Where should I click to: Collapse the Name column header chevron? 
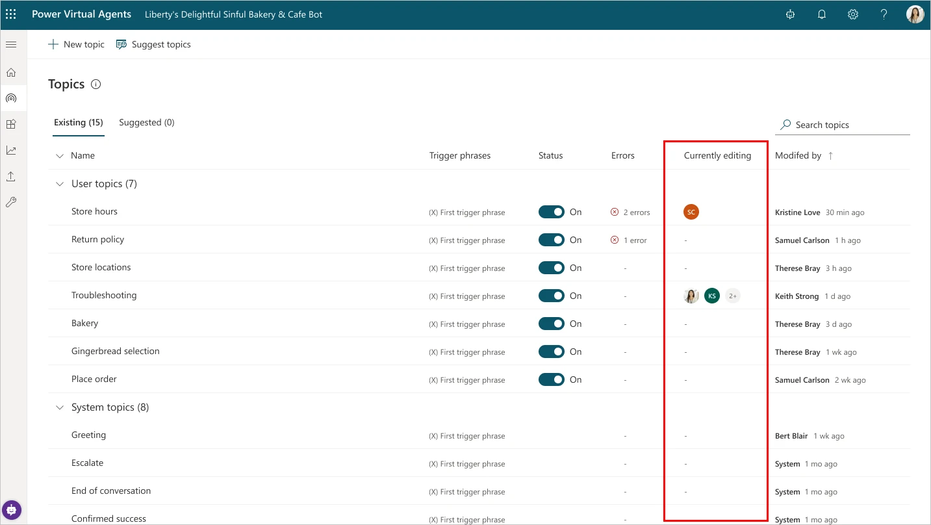coord(59,155)
